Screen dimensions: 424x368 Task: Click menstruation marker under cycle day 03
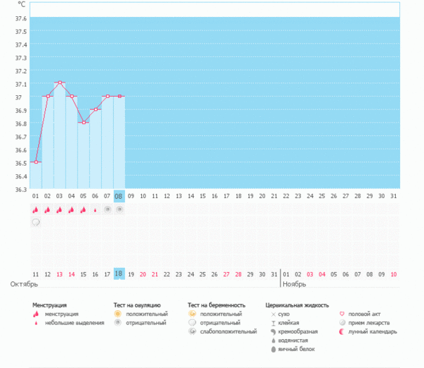point(59,209)
